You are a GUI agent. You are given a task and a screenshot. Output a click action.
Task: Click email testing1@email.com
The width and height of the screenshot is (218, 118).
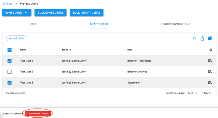(74, 61)
